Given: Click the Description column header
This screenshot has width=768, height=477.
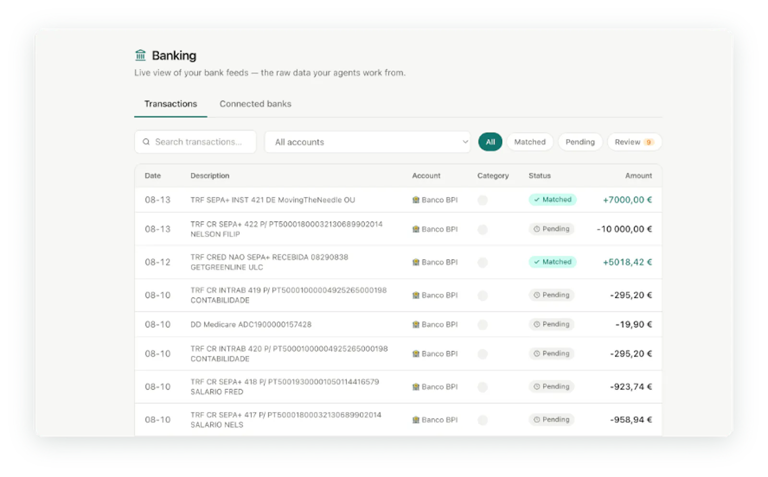Looking at the screenshot, I should click(210, 176).
